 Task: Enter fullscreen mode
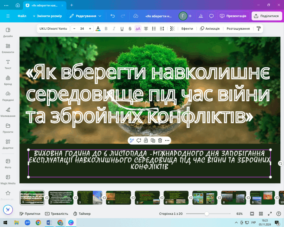coord(270,214)
